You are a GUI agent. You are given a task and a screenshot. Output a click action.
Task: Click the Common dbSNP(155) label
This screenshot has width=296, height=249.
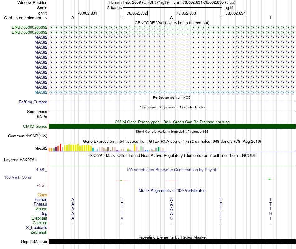28,136
